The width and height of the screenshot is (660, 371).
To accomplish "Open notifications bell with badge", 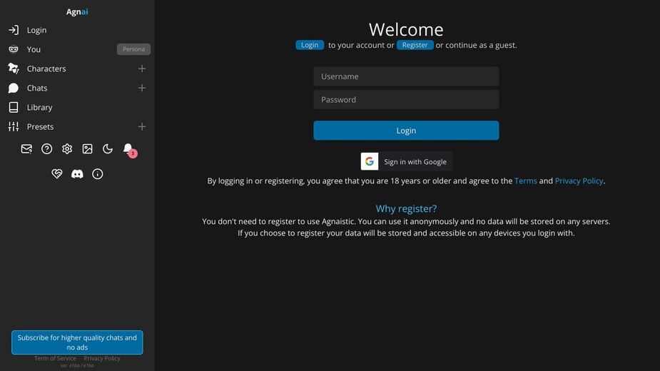I will pyautogui.click(x=129, y=149).
